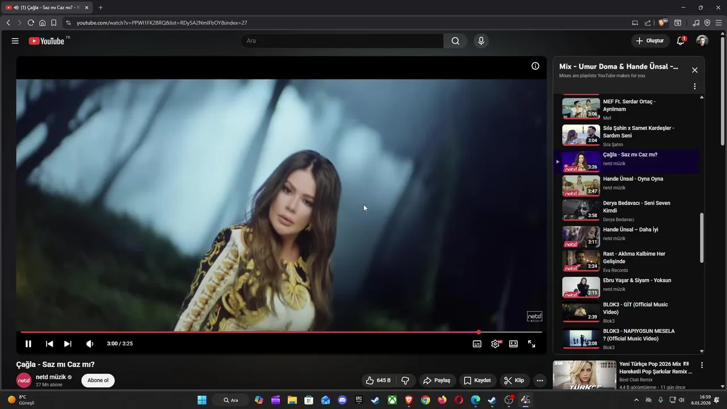
Task: Click install app icon in address bar
Action: tap(635, 23)
